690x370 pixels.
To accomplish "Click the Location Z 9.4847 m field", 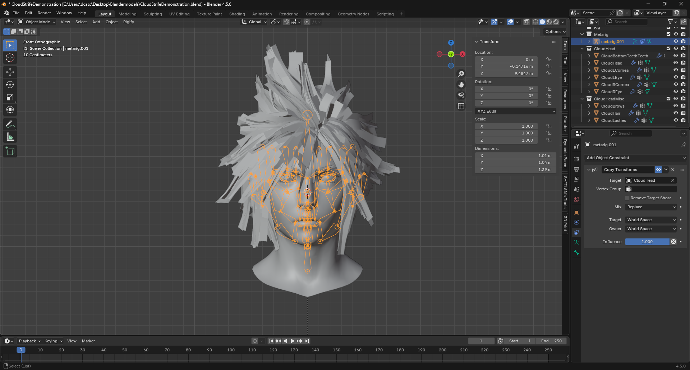I will [506, 73].
